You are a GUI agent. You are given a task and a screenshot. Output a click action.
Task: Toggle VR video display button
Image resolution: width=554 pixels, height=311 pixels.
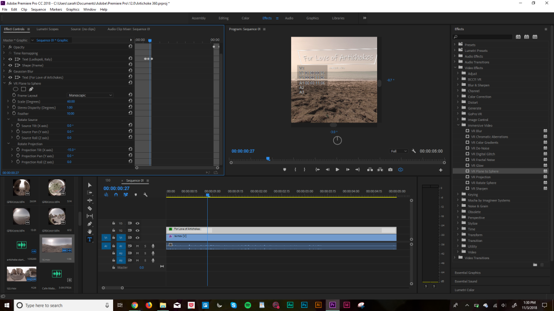[401, 170]
